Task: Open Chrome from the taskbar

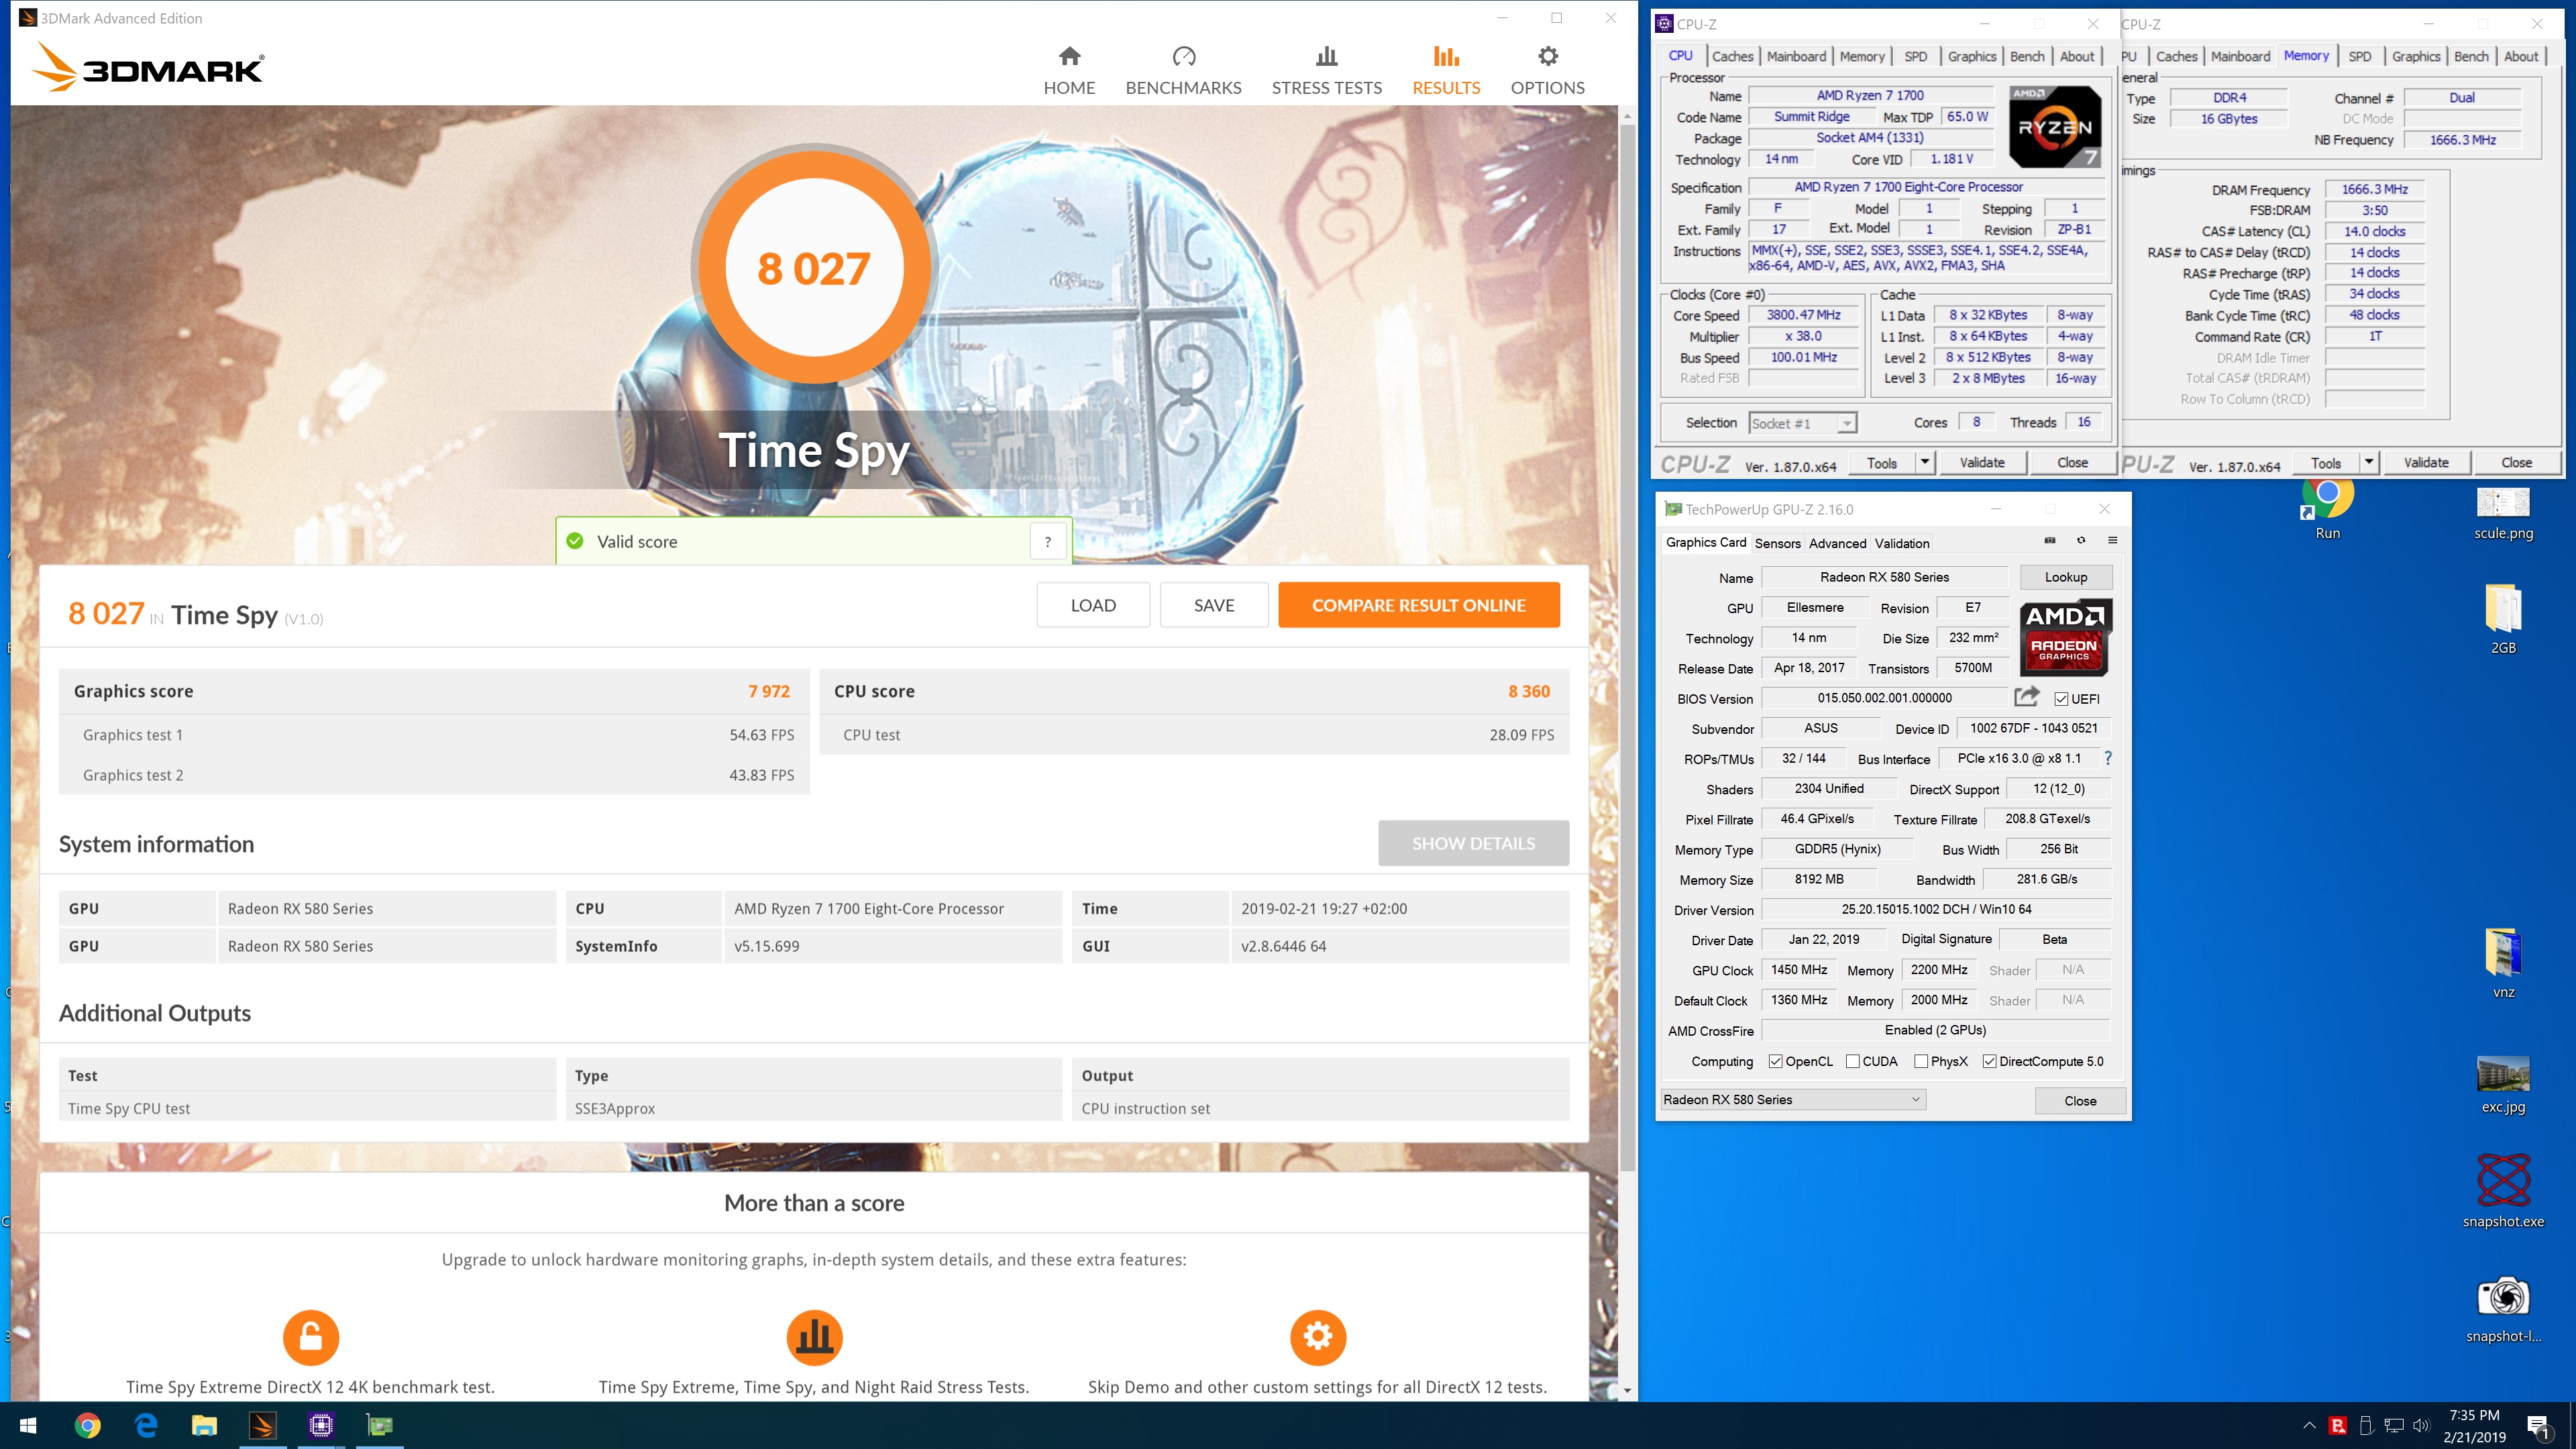Action: pos(88,1425)
